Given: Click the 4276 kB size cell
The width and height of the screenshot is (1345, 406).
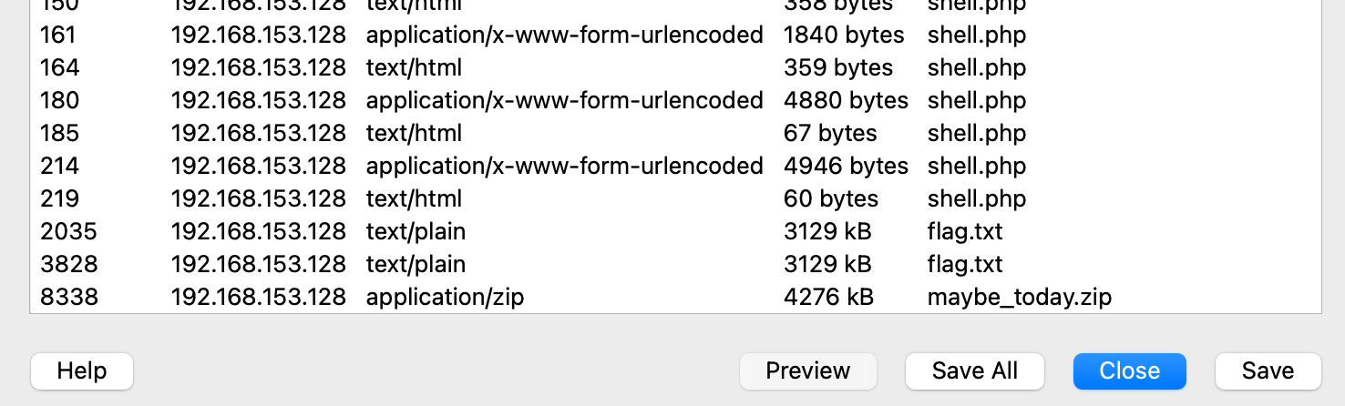Looking at the screenshot, I should [827, 298].
